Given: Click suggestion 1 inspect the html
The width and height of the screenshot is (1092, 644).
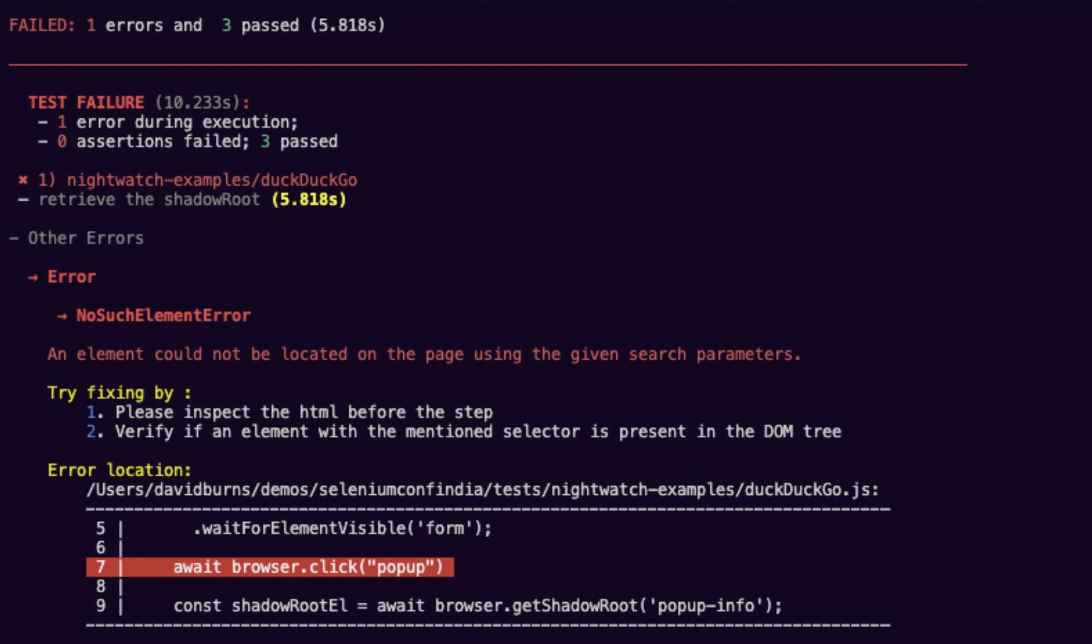Looking at the screenshot, I should (x=289, y=412).
